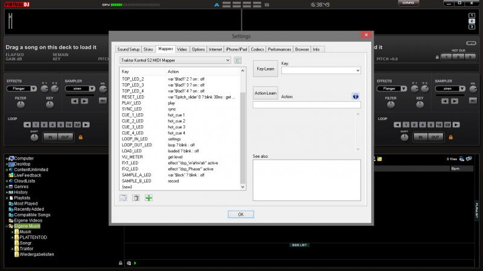The image size is (483, 271).
Task: Open the Traktor Kontrol S2 MIDI Mapper dropdown
Action: [x=175, y=60]
